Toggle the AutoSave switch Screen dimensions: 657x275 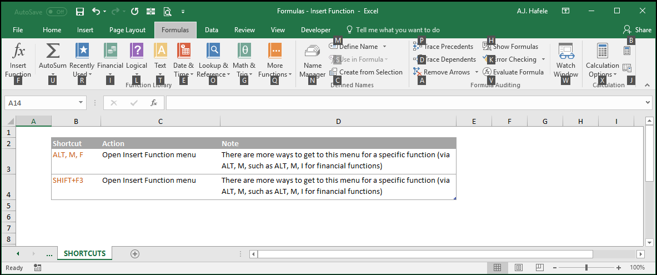point(57,12)
